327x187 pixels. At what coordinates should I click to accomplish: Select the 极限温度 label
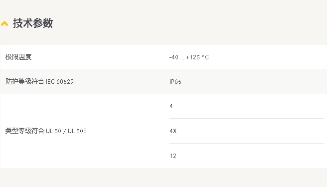point(18,57)
